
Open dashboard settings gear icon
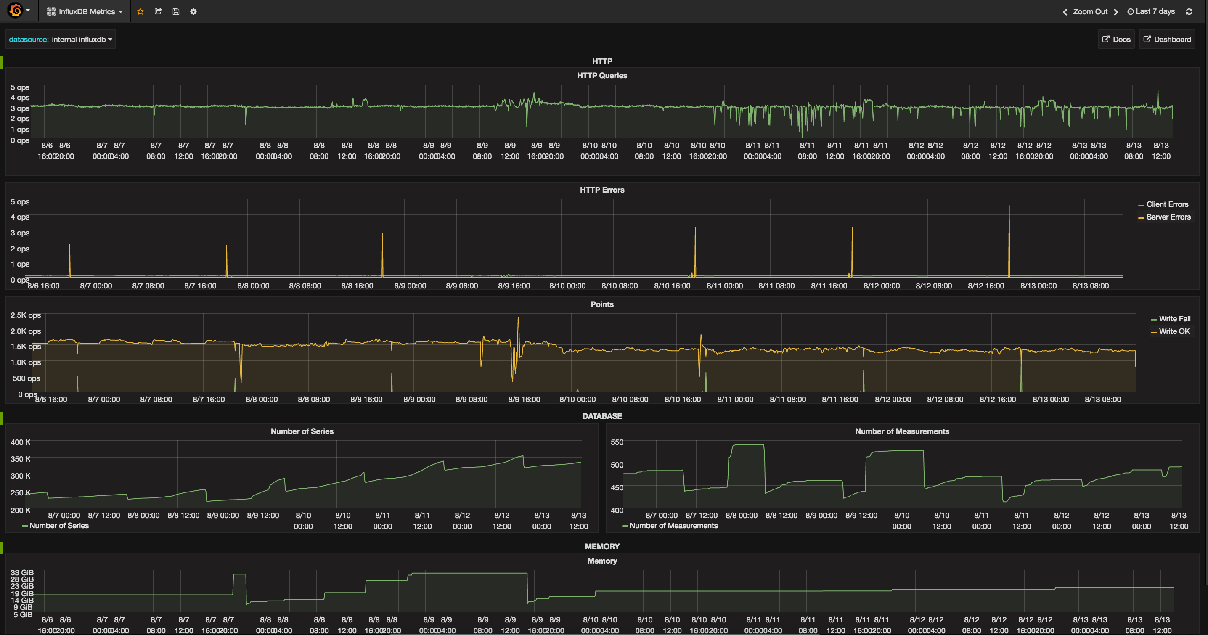[x=193, y=12]
